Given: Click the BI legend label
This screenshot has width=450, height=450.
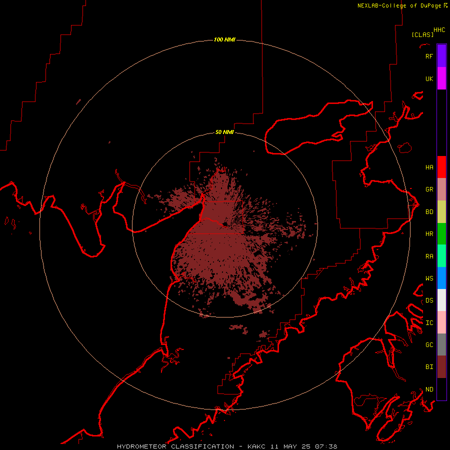Looking at the screenshot, I should [429, 367].
